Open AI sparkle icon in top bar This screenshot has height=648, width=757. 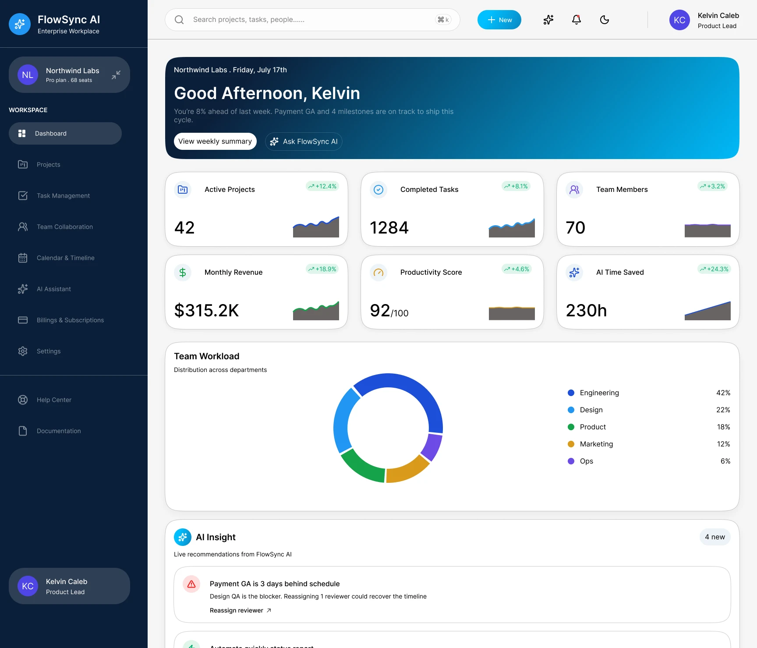[548, 20]
